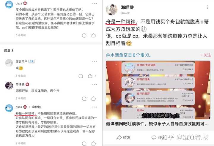Screen dimensions: 214x146
Task: Click the reply bubble on dsca's top comment
Action: point(84,36)
